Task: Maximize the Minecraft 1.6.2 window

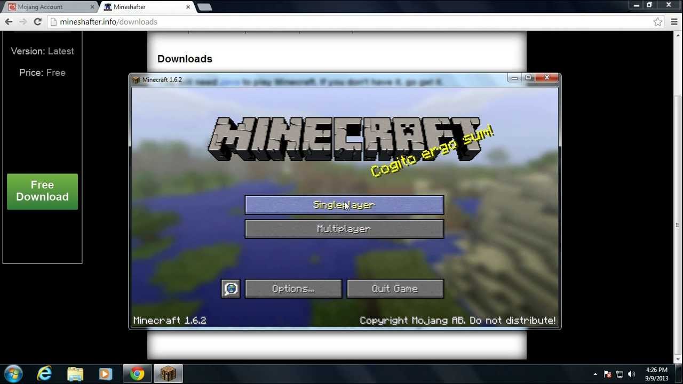Action: click(528, 78)
